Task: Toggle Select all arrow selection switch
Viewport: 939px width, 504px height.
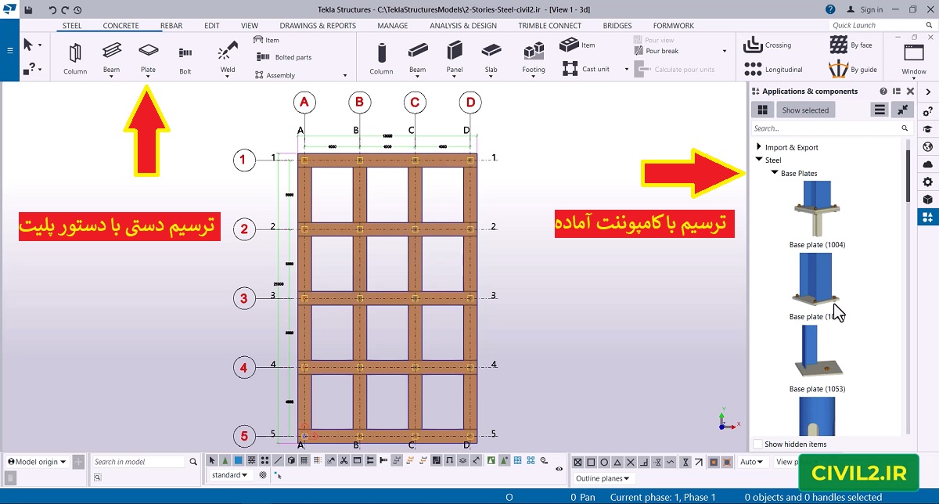Action: pyautogui.click(x=213, y=460)
